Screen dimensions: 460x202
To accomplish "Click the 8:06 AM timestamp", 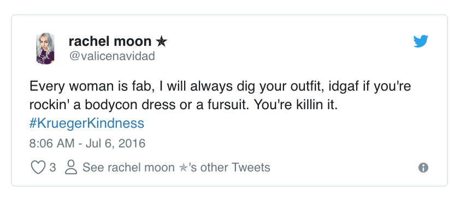I will pos(52,144).
